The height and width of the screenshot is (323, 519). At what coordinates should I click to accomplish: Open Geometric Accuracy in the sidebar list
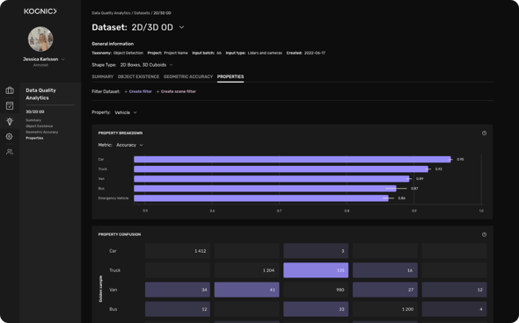point(41,133)
